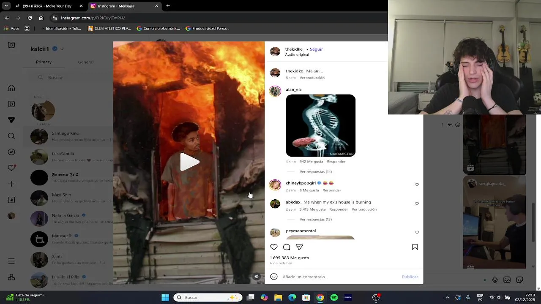
Task: Follow thekidke_ via Seguir
Action: coord(316,49)
